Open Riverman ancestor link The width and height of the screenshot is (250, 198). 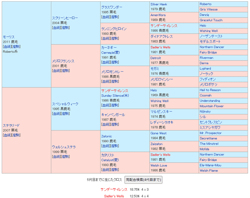(x=207, y=58)
